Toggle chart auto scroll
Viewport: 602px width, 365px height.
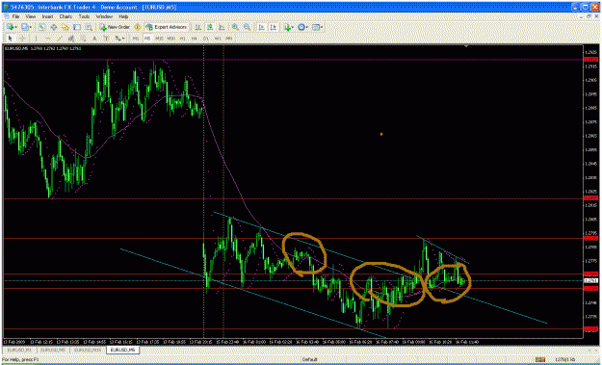tap(261, 27)
